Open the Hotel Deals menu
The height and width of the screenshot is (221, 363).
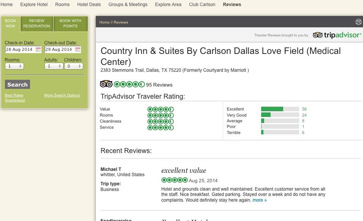(x=89, y=5)
